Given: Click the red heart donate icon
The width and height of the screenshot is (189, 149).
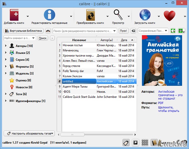Looking at the screenshot, I should 169,15.
